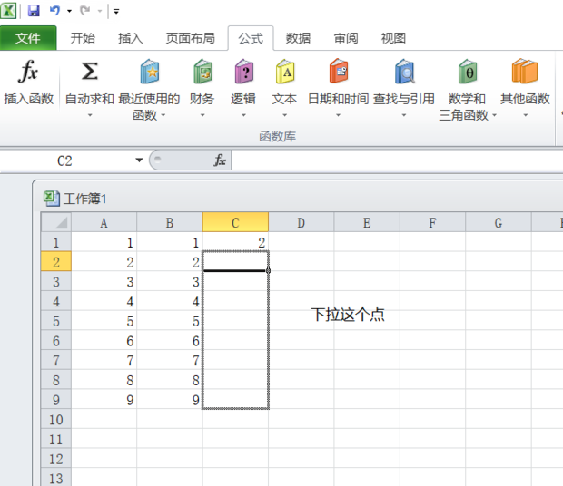Viewport: 563px width, 486px height.
Task: Switch to the 页面布局 tab
Action: (x=191, y=38)
